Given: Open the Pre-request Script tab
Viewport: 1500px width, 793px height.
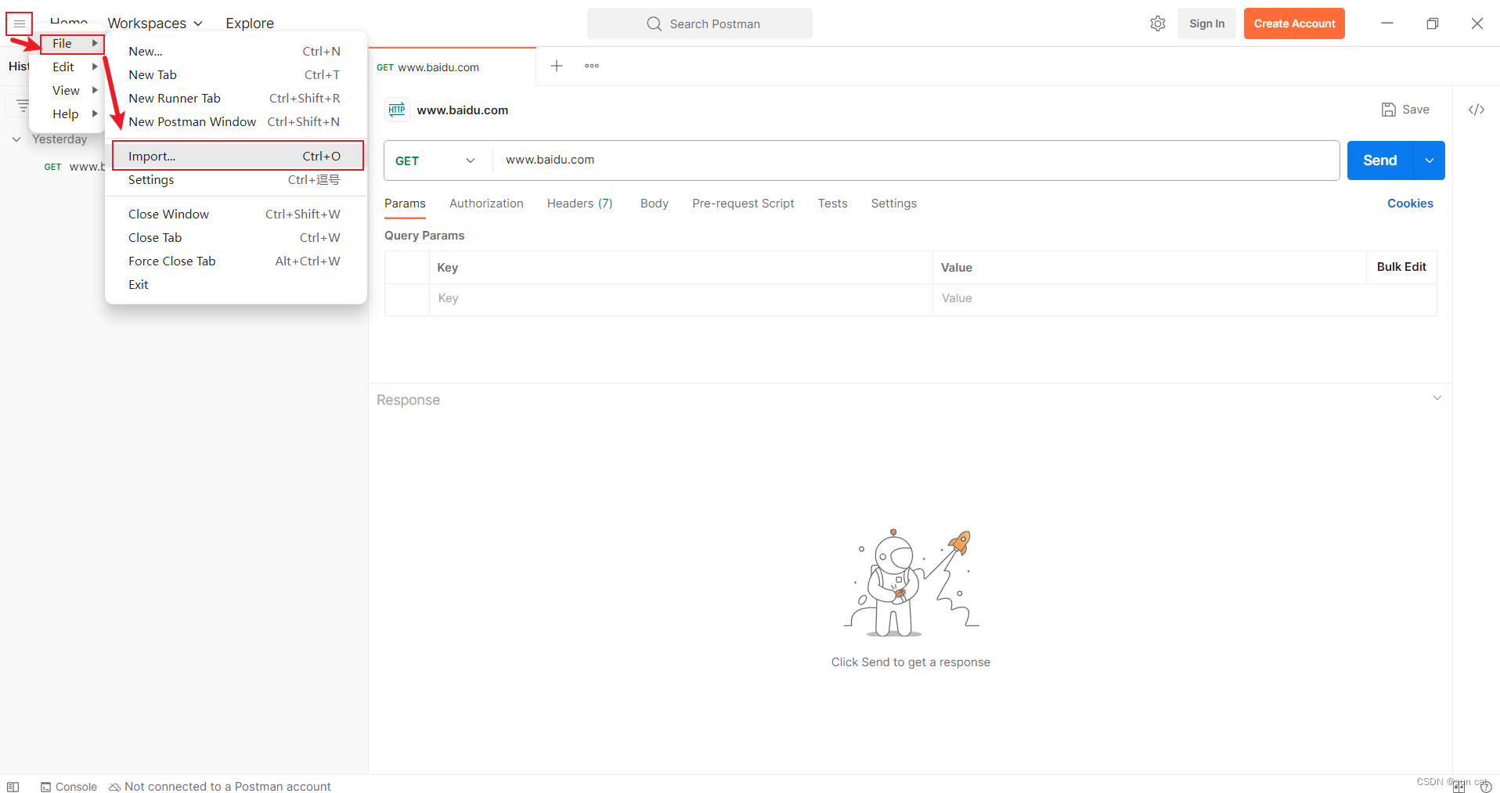Looking at the screenshot, I should [743, 204].
